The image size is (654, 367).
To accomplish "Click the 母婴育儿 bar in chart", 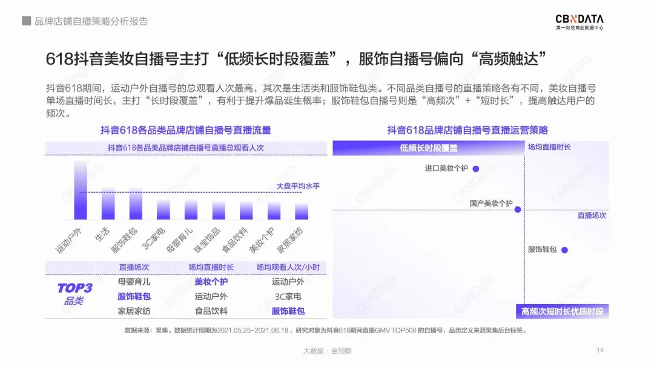I will [191, 209].
